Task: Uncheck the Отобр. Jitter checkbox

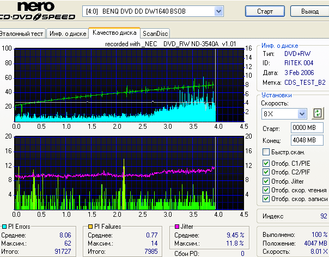Action: coord(266,181)
